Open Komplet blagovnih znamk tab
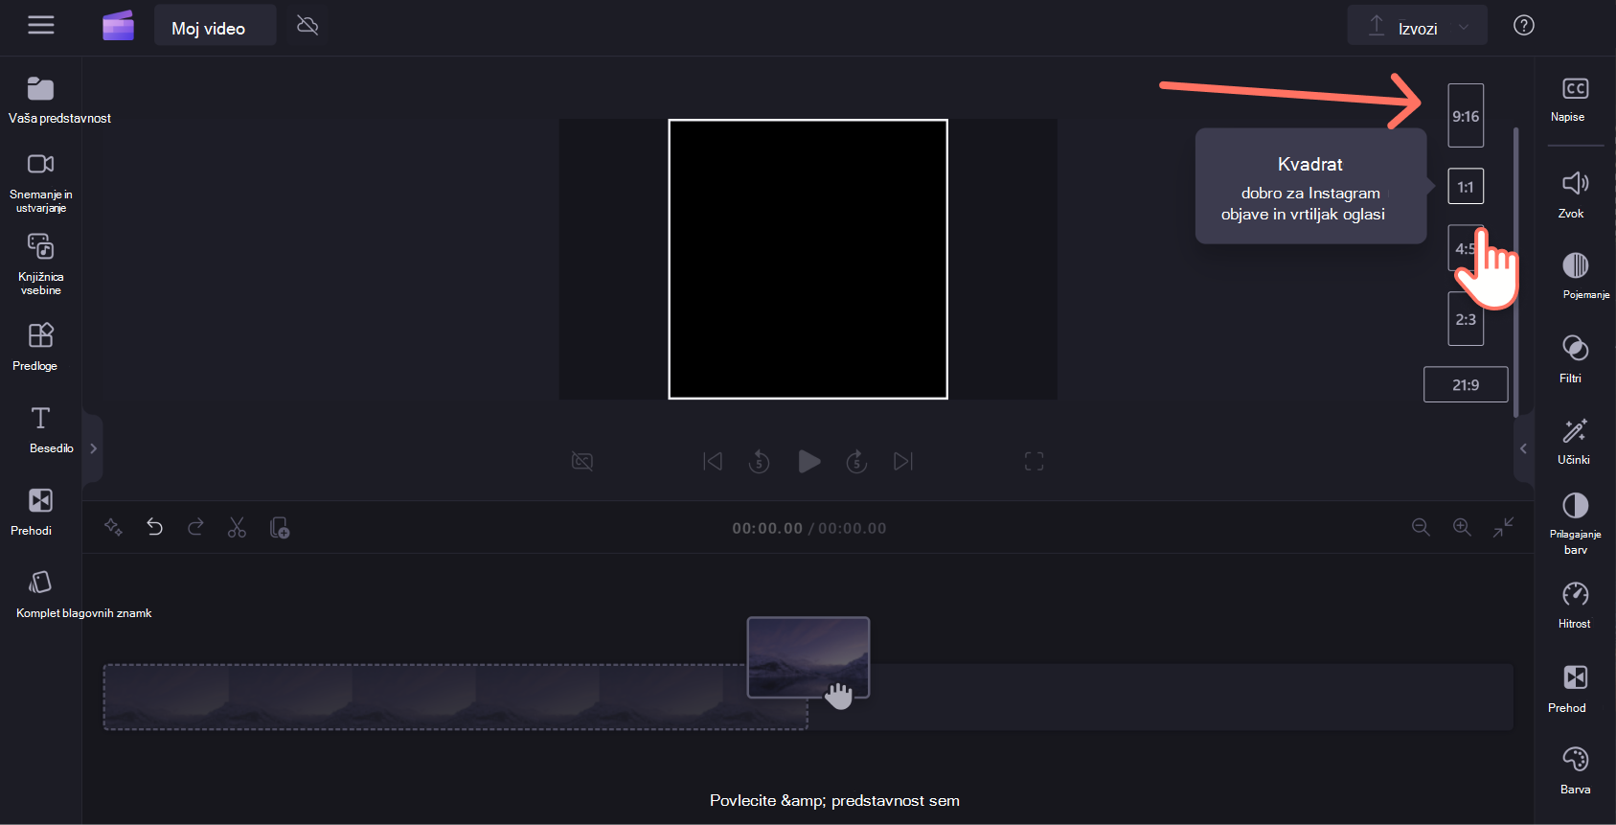This screenshot has width=1616, height=825. 40,594
